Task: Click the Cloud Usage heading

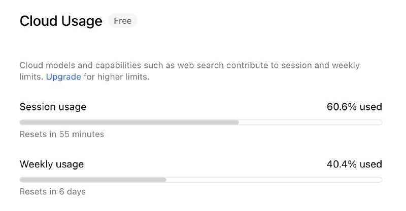Action: click(61, 21)
